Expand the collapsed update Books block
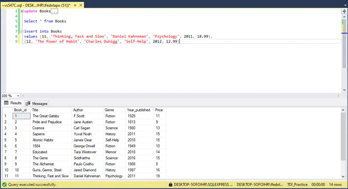 [22, 11]
